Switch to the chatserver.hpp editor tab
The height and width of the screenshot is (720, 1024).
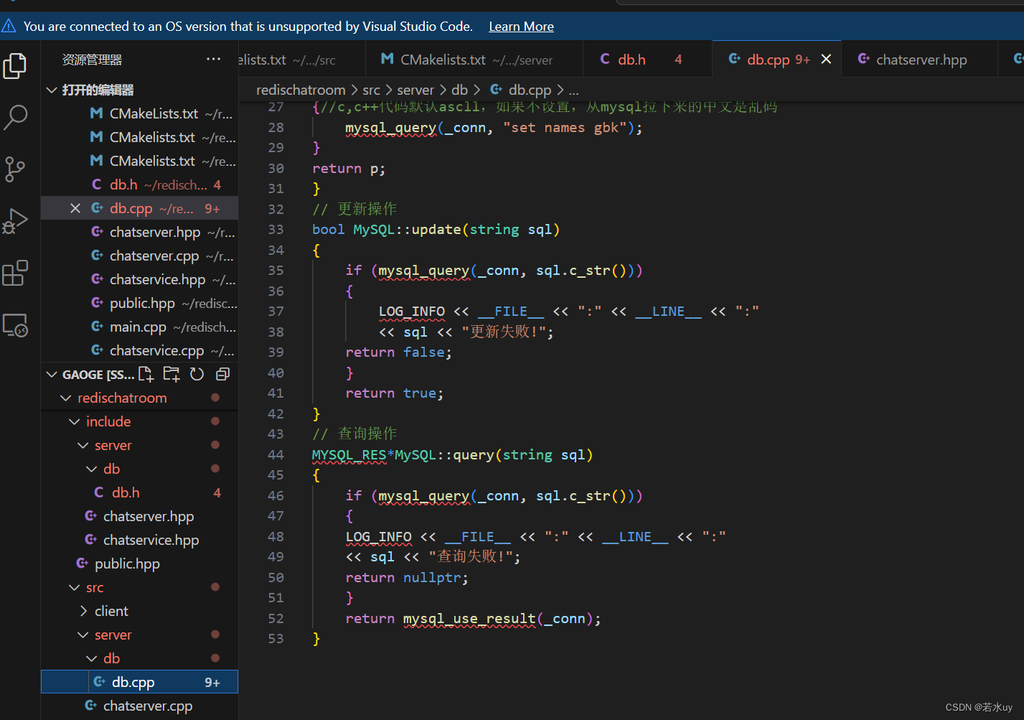pos(919,60)
